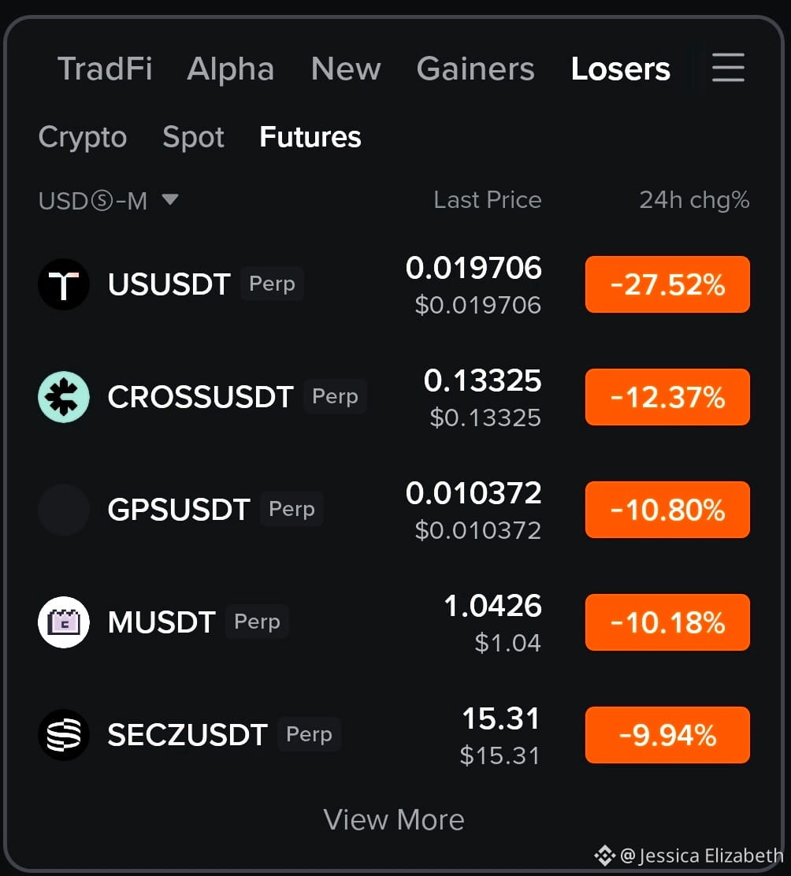Click View More link
Image resolution: width=791 pixels, height=876 pixels.
point(394,819)
